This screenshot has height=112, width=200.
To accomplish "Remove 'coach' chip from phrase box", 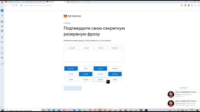I will pyautogui.click(x=86, y=48).
